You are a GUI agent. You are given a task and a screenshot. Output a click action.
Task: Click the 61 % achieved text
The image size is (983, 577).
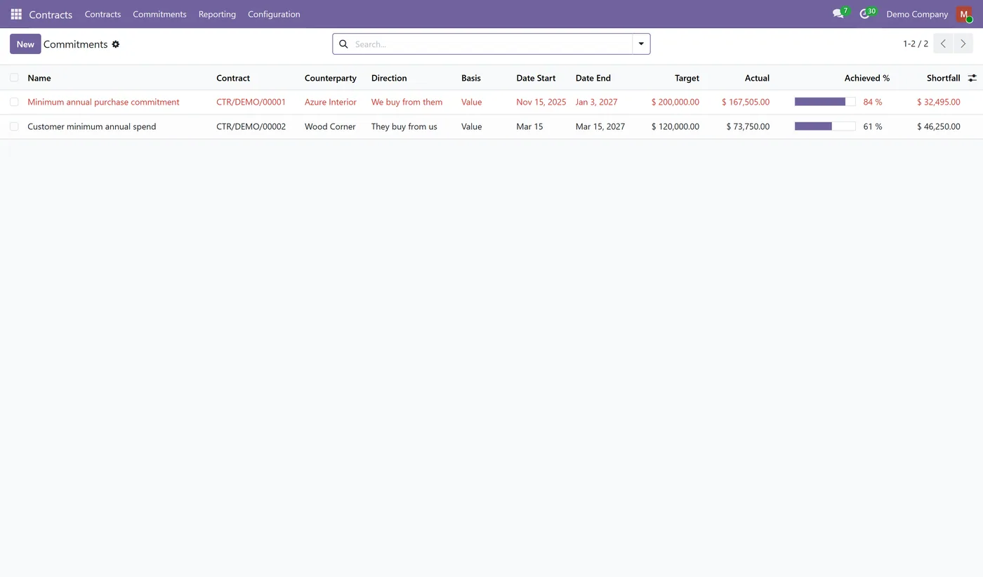[873, 126]
